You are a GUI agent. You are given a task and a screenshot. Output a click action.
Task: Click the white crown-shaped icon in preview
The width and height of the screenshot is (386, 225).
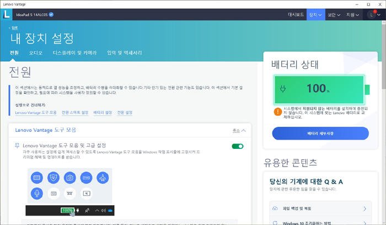point(70,194)
